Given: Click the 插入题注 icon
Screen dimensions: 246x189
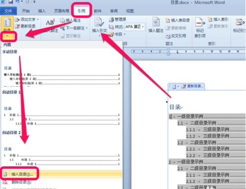Looking at the screenshot, I should point(156,22).
